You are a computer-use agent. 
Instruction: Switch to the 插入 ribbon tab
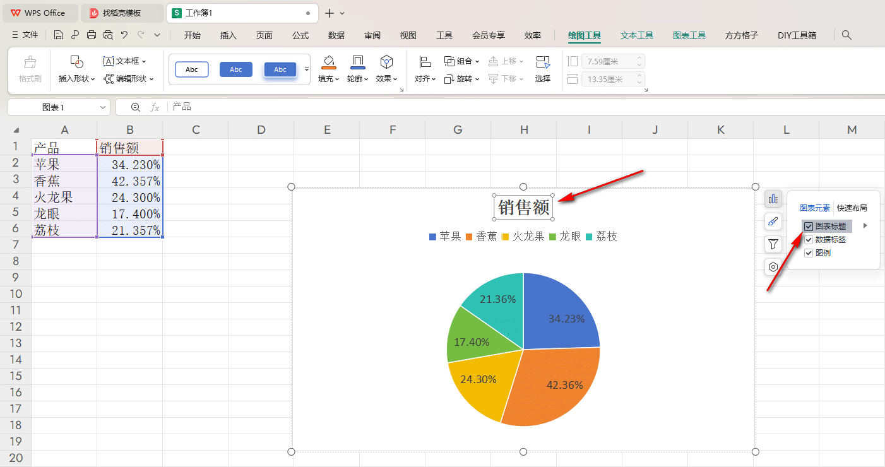point(229,35)
